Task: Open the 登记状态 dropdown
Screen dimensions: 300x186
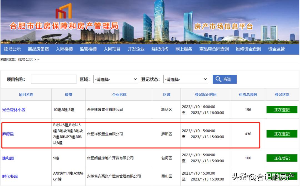Action: coord(185,79)
